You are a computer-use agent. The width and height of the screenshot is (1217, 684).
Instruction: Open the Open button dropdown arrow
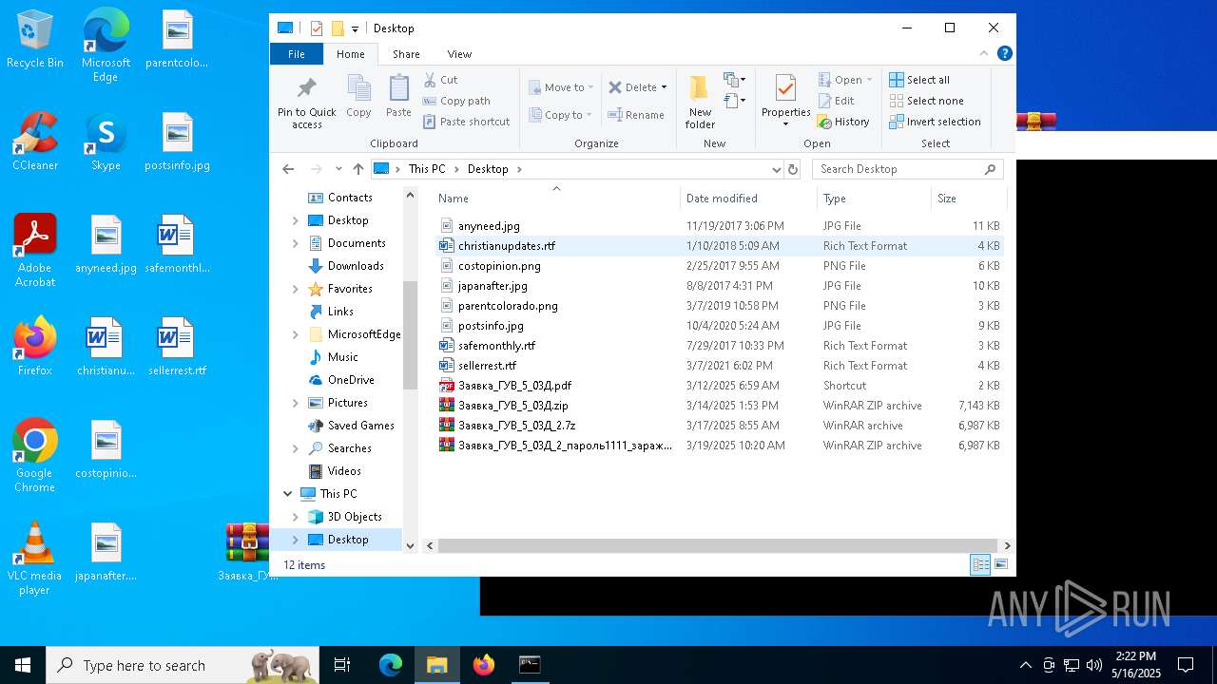pyautogui.click(x=869, y=80)
